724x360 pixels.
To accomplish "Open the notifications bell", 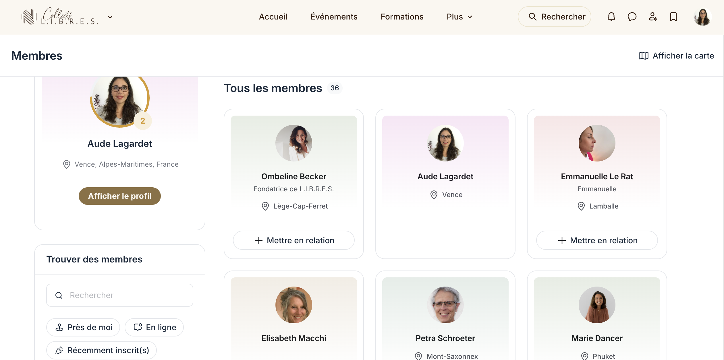I will click(611, 17).
